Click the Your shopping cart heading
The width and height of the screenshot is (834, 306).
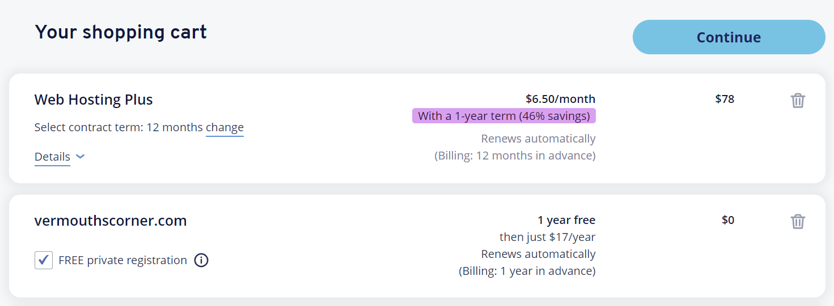(x=121, y=32)
